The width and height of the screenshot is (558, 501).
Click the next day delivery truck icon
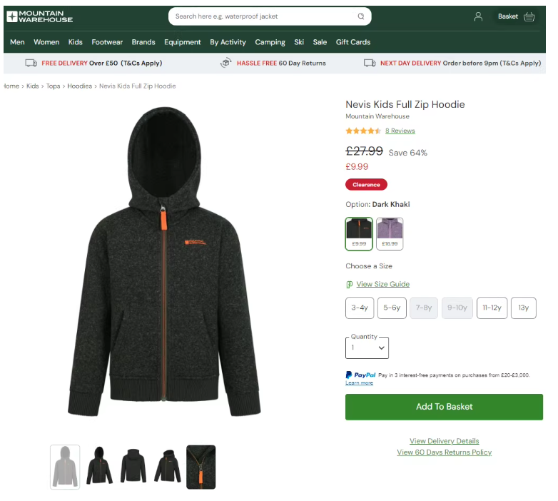click(x=370, y=63)
